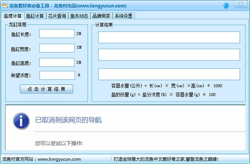Click the blue info icon in web panel
Image resolution: width=250 pixels, height=164 pixels.
point(21,121)
